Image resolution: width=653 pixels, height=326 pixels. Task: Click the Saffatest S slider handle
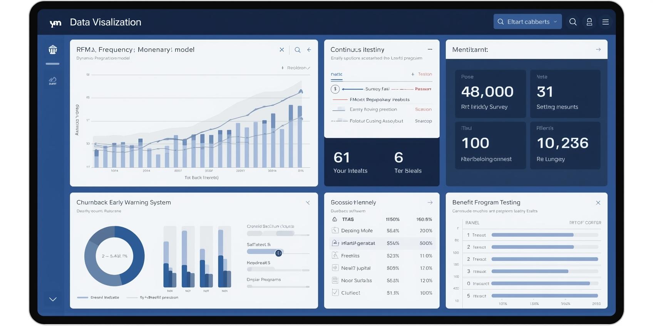click(x=278, y=253)
